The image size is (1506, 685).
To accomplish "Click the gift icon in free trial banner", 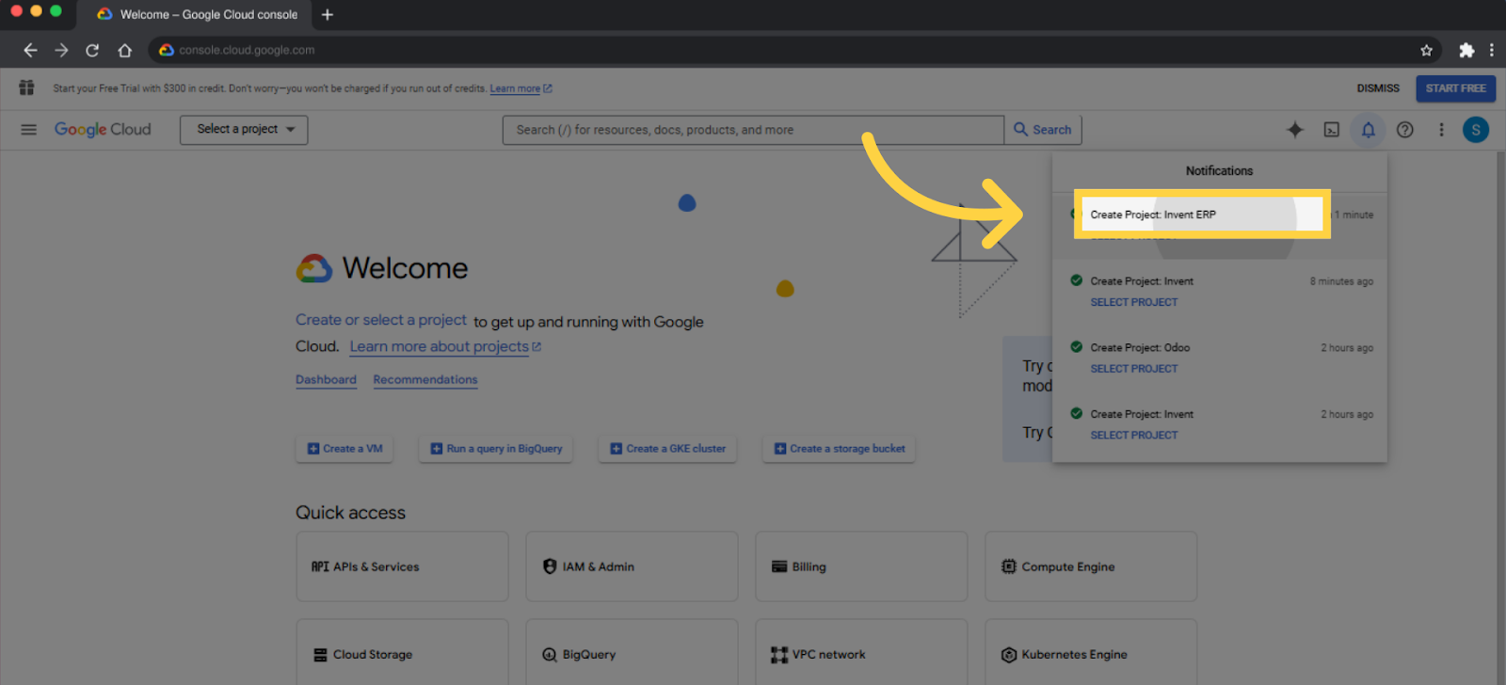I will (x=26, y=88).
